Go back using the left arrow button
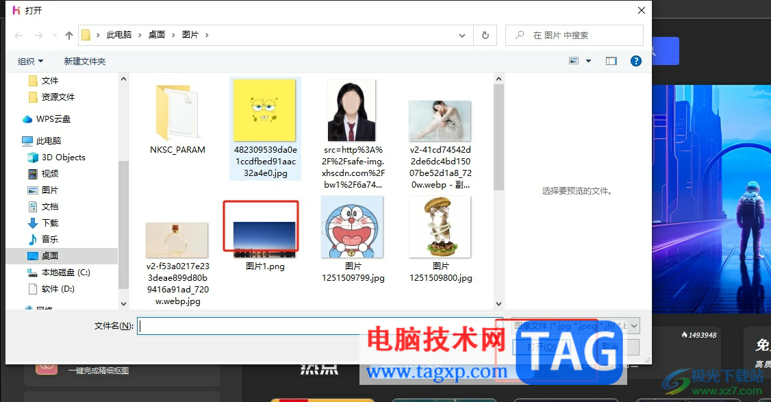771x402 pixels. point(18,36)
